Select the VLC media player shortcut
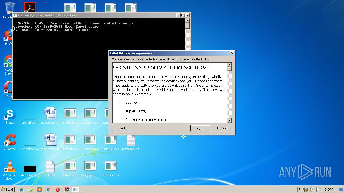The width and height of the screenshot is (344, 193). point(10,170)
